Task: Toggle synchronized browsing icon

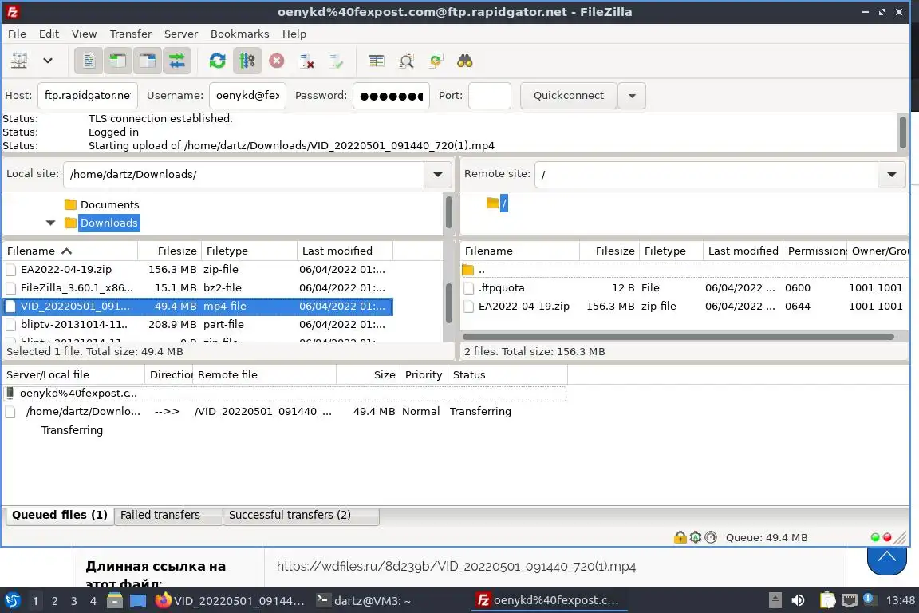Action: pyautogui.click(x=436, y=61)
